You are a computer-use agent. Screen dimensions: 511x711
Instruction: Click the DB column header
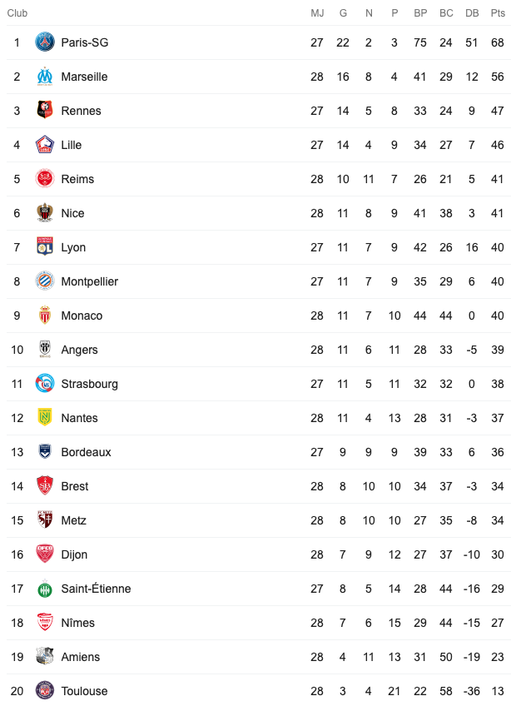pos(472,13)
